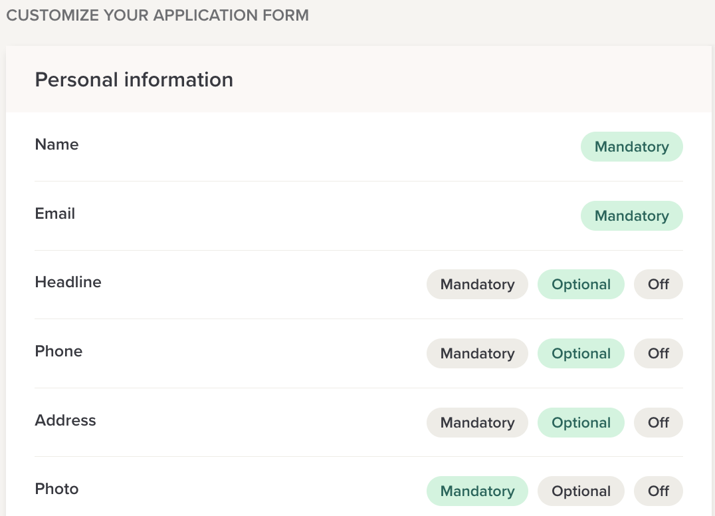Select Optional for the Headline field

[x=581, y=285]
